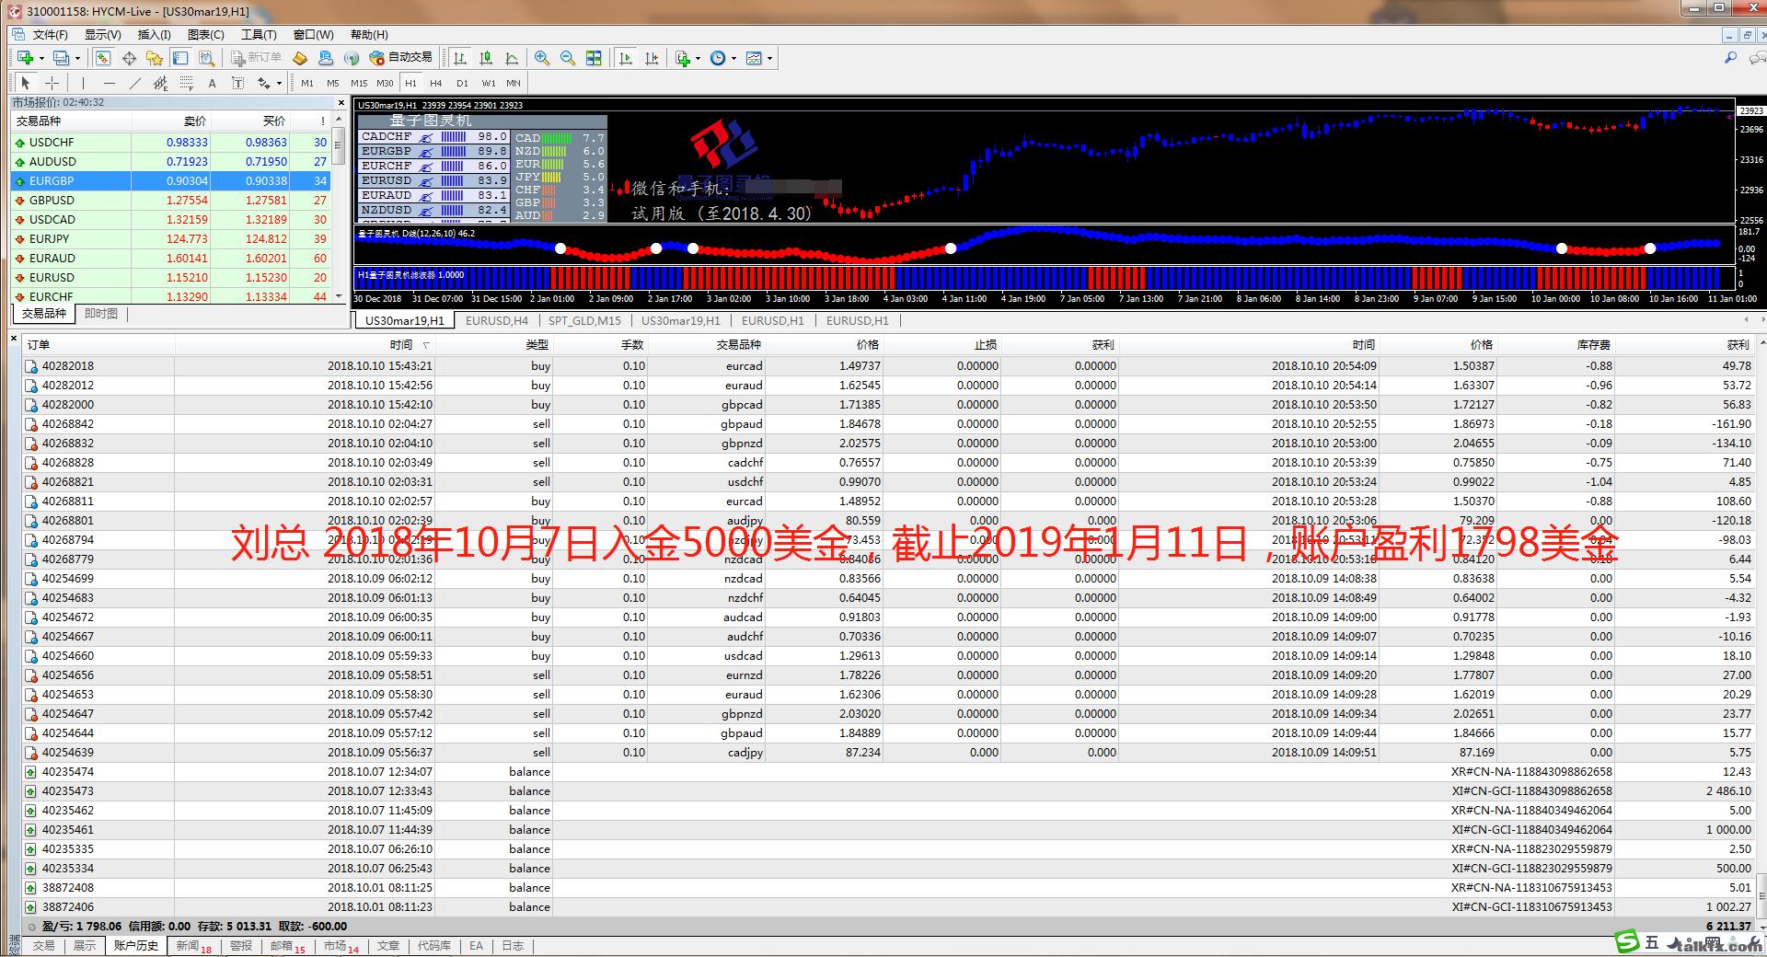Open the 插入(I) menu
This screenshot has height=957, width=1767.
155,34
